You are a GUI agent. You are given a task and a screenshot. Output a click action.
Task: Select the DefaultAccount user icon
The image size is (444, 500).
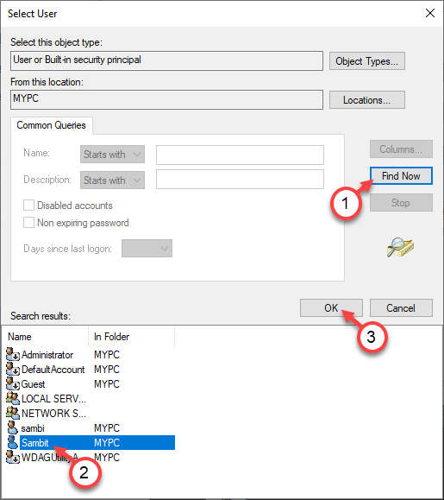point(13,369)
